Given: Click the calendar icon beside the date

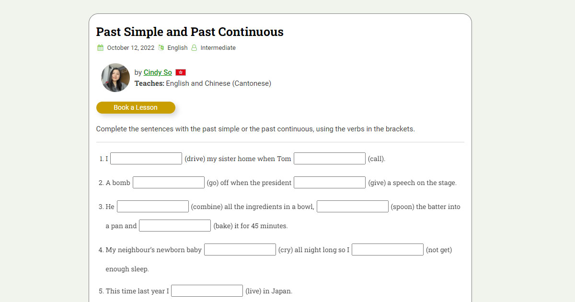Looking at the screenshot, I should [101, 48].
